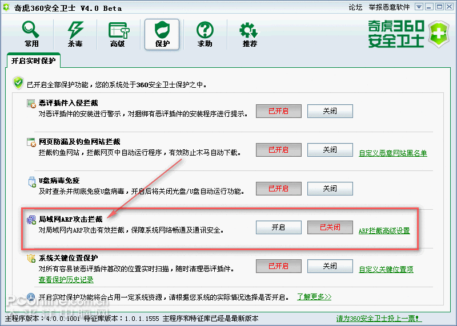This screenshot has width=457, height=326.
Task: Open 举报恶意软件 in title bar
Action: click(x=389, y=7)
